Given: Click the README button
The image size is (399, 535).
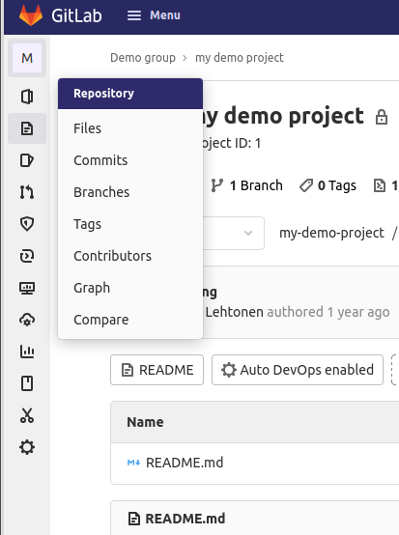Looking at the screenshot, I should point(157,370).
